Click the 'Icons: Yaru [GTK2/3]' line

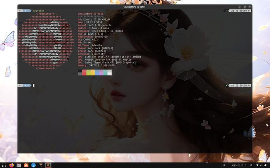pos(92,51)
